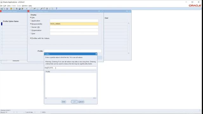This screenshot has width=203, height=114.
Task: Open the Folder menu
Action: pos(14,6)
